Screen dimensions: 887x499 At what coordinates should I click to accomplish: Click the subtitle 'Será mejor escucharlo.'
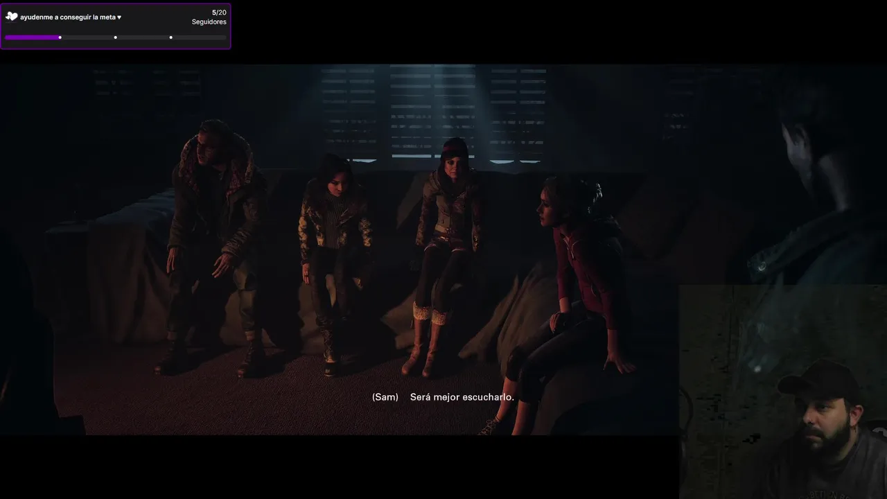pyautogui.click(x=462, y=397)
